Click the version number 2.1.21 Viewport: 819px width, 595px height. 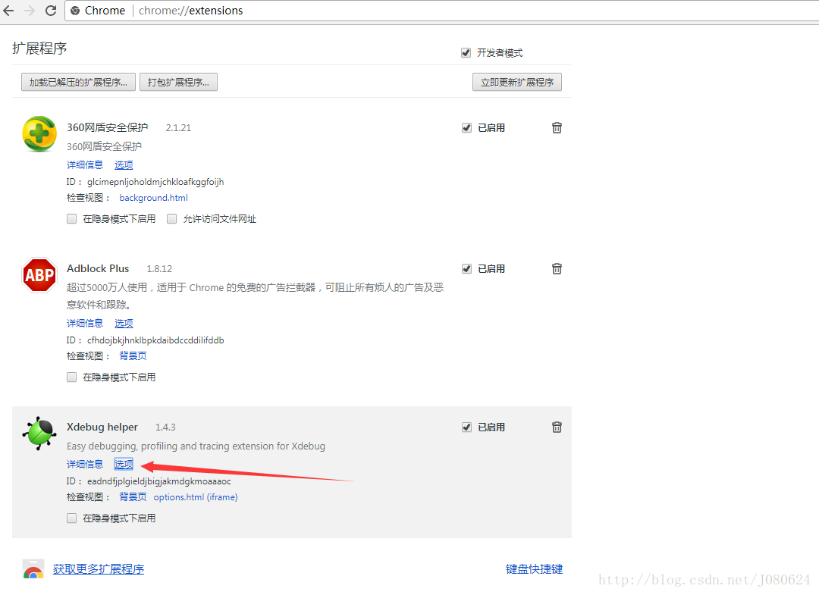coord(179,128)
